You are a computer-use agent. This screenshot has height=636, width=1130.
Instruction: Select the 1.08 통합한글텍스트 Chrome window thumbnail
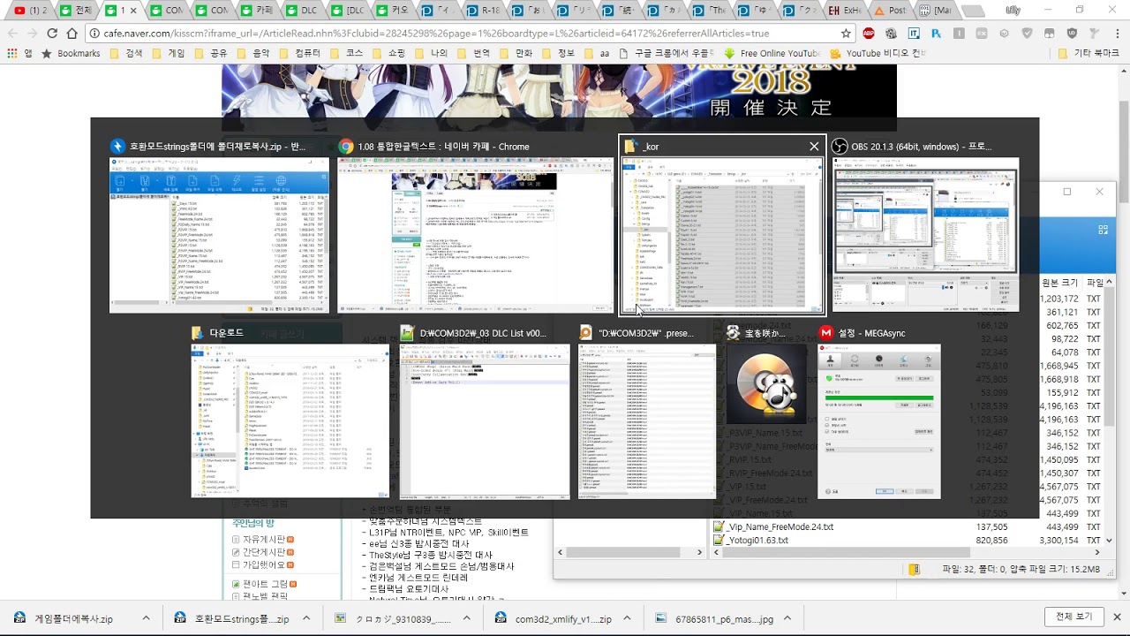coord(475,235)
